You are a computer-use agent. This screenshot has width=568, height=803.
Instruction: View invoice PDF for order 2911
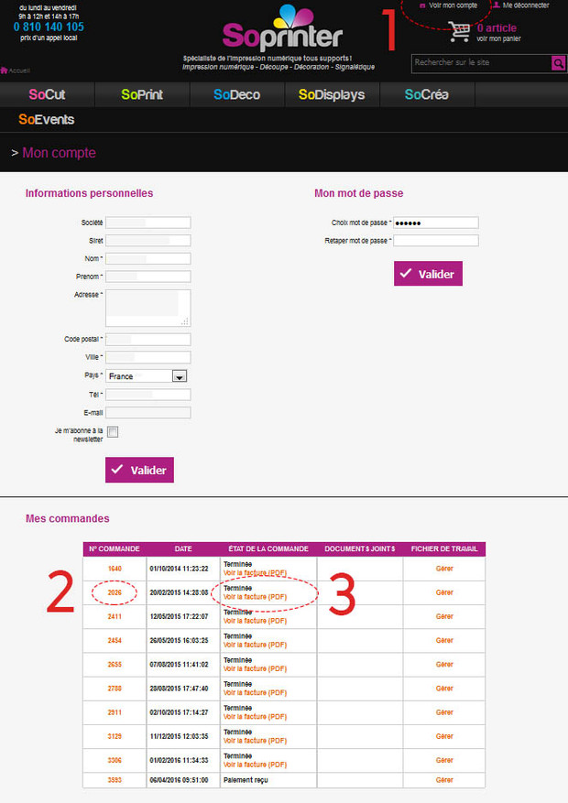tap(255, 716)
